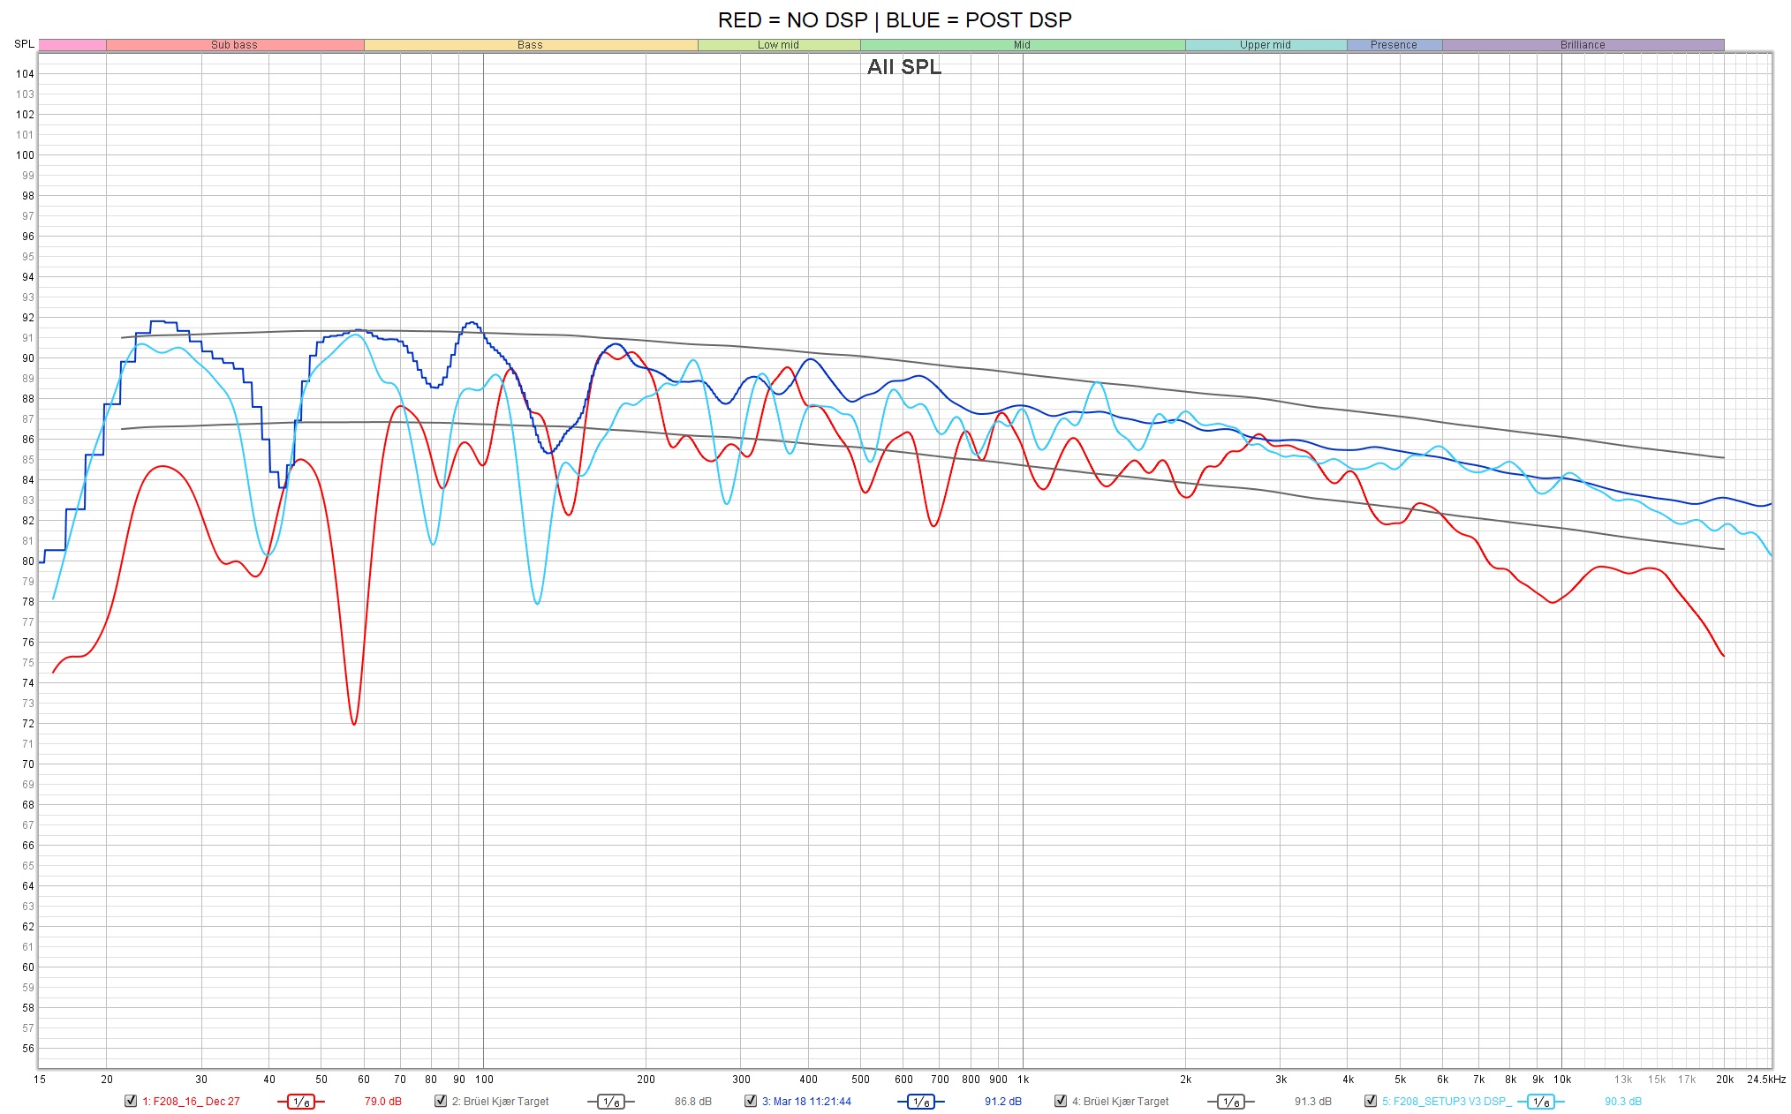Viewport: 1791px width, 1114px height.
Task: Click the 91.2 dB readout value
Action: [1003, 1102]
